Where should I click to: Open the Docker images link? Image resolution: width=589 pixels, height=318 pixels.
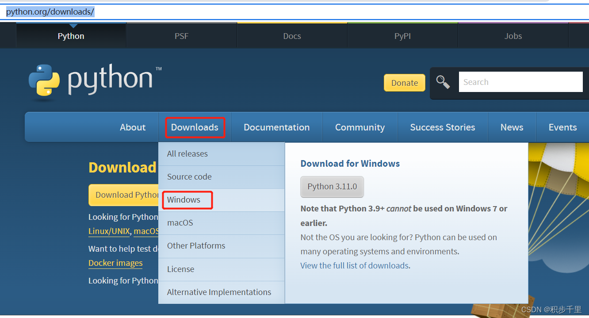[115, 263]
